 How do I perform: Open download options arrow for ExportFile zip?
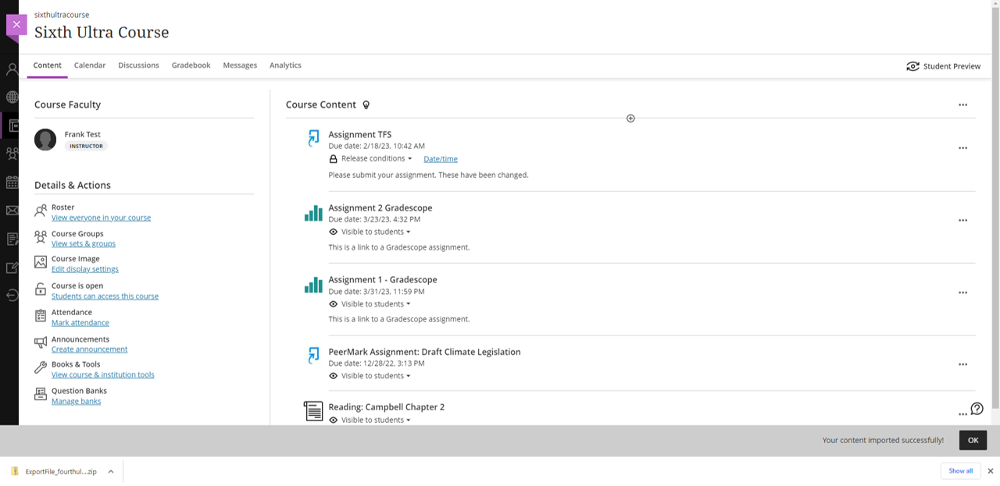pos(111,472)
